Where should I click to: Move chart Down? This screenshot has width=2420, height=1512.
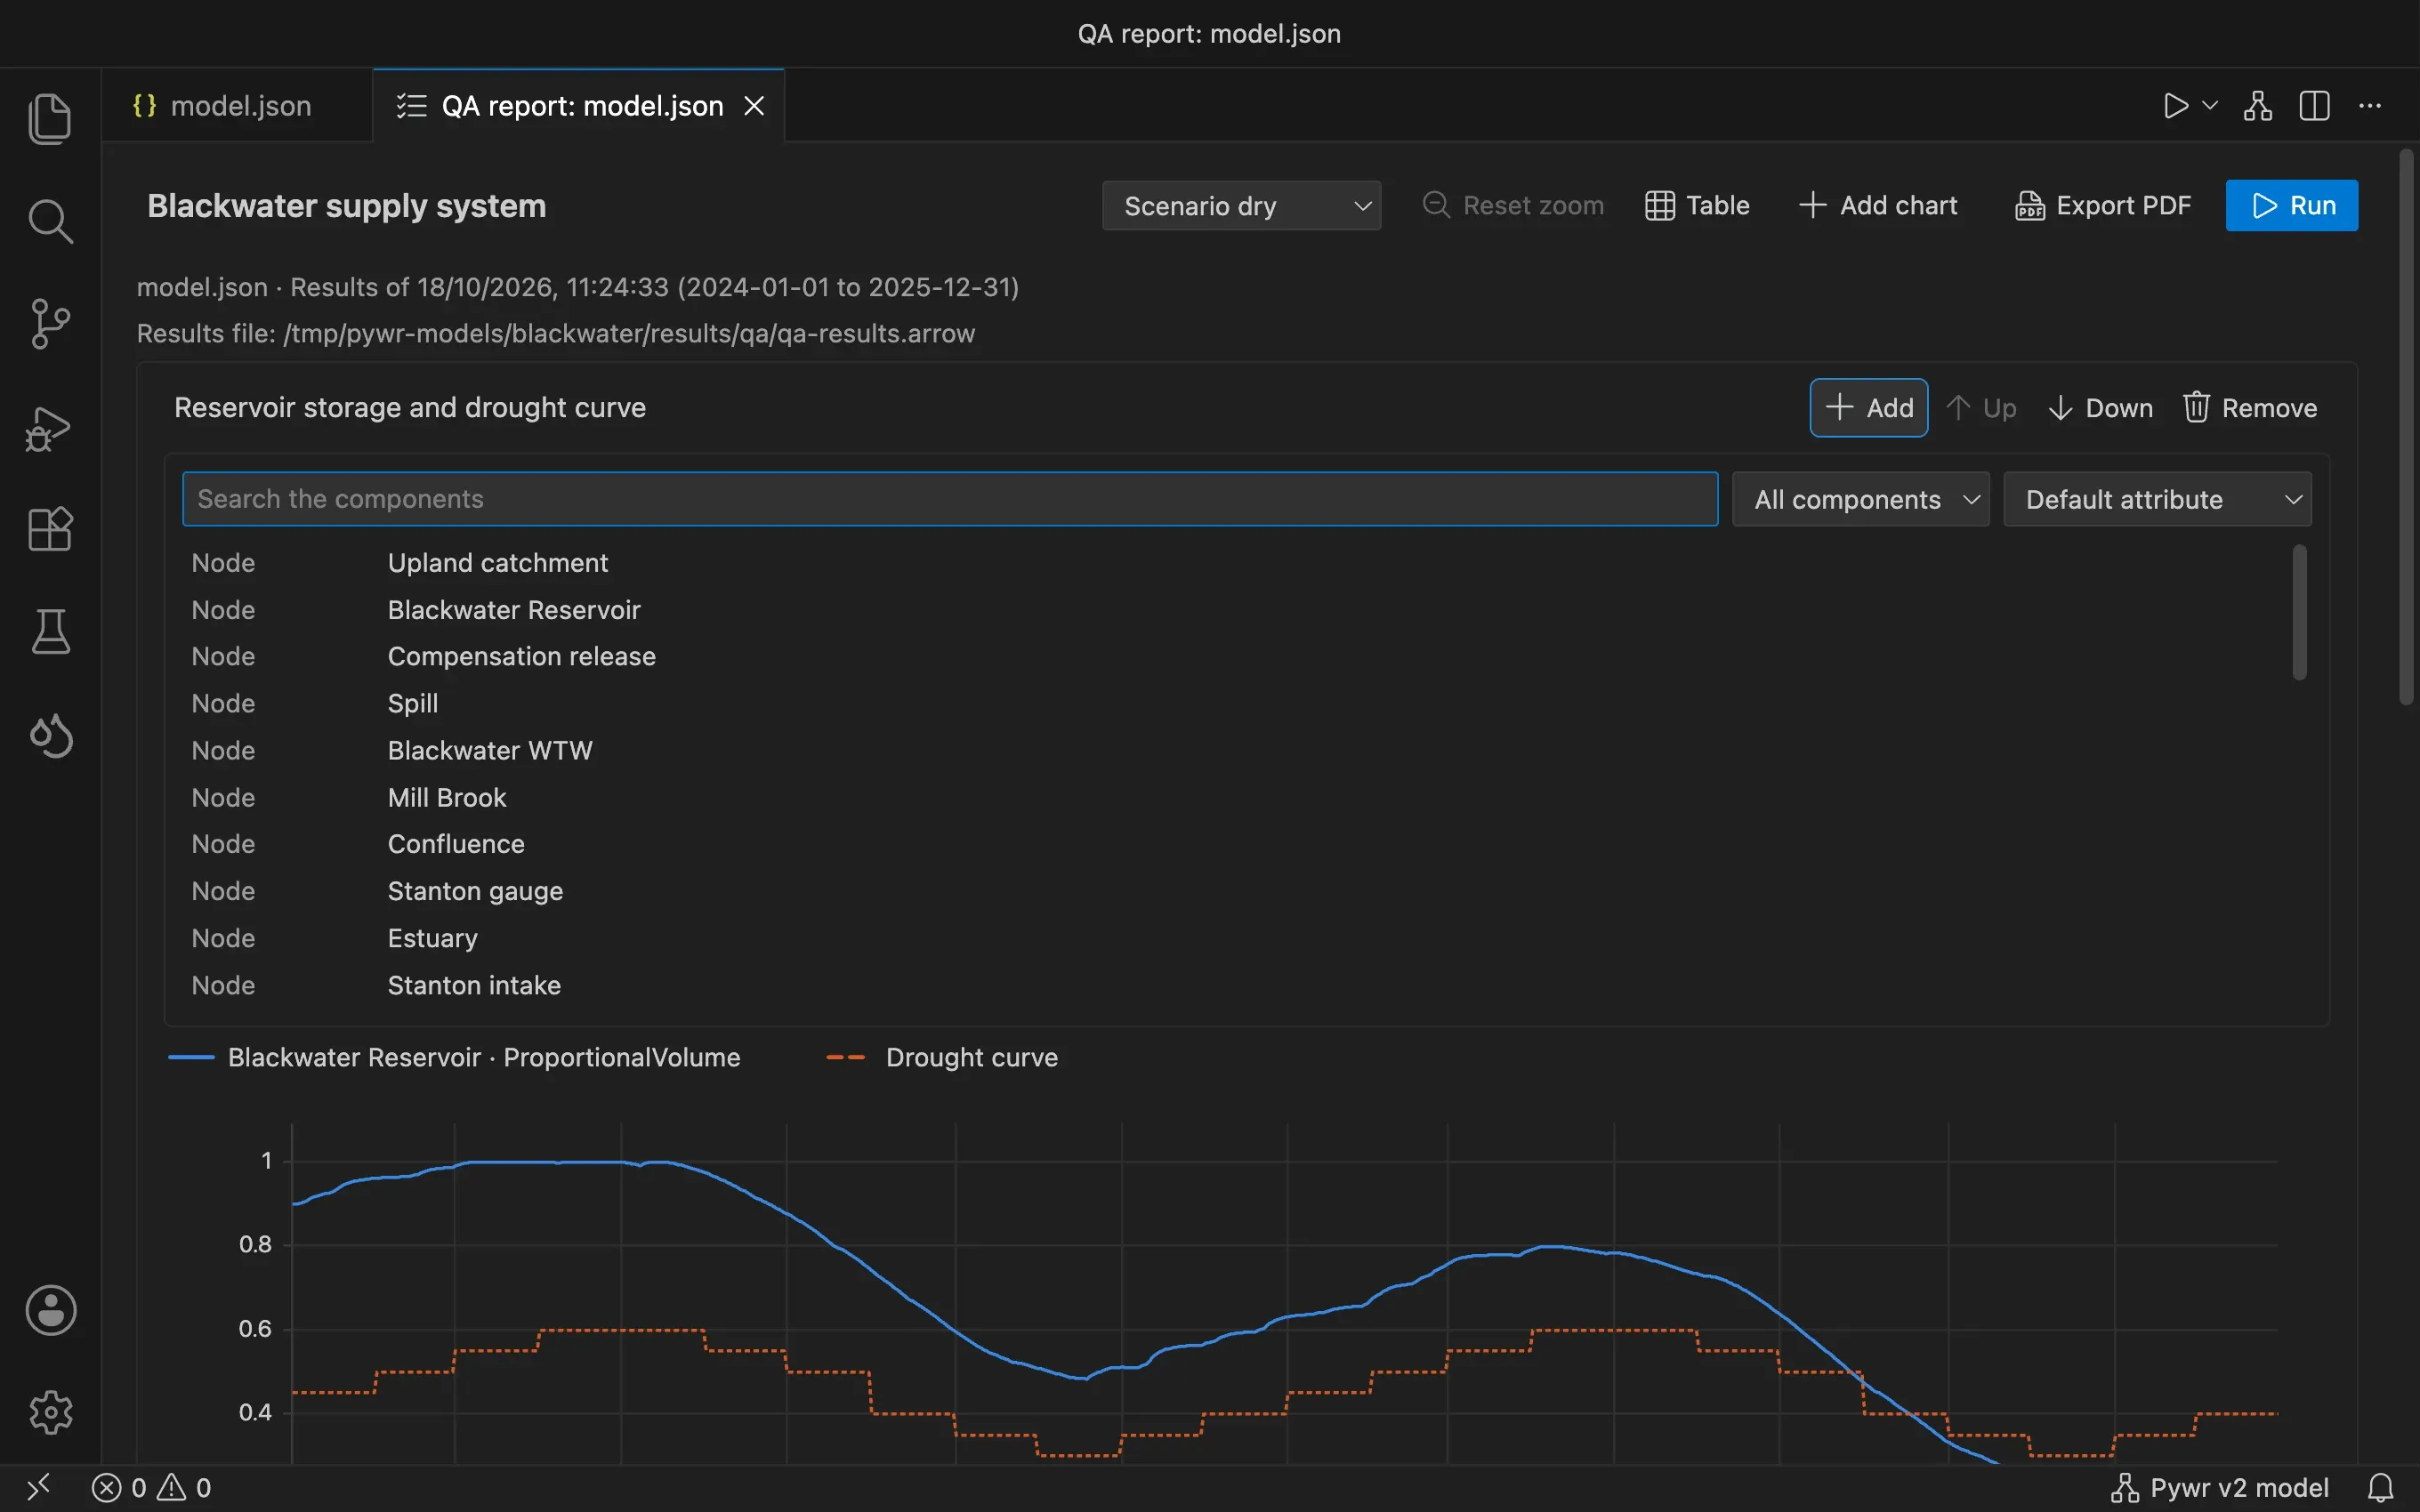2100,408
